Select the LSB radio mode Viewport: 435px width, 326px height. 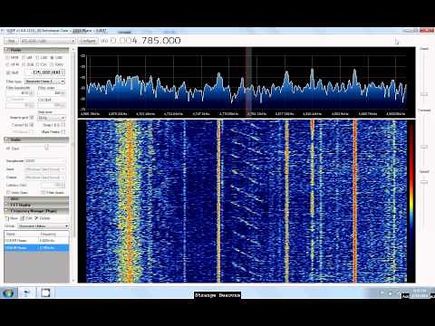click(x=42, y=57)
